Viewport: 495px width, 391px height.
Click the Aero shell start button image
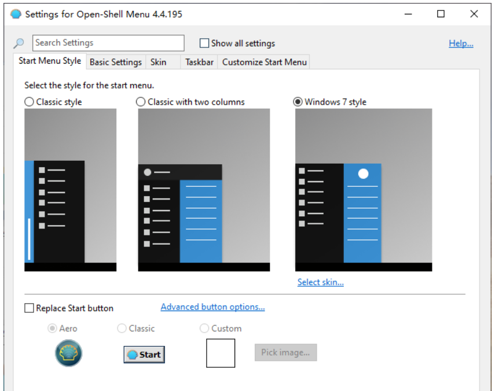(x=68, y=353)
